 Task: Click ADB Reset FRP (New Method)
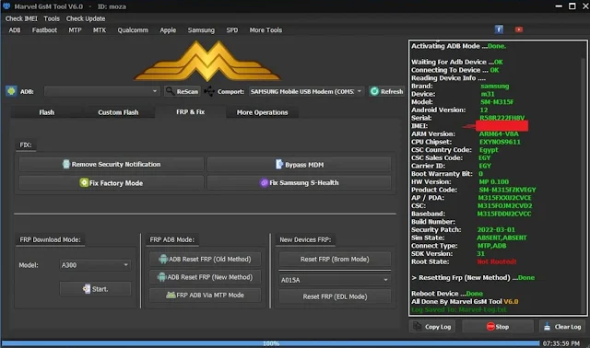(x=205, y=277)
